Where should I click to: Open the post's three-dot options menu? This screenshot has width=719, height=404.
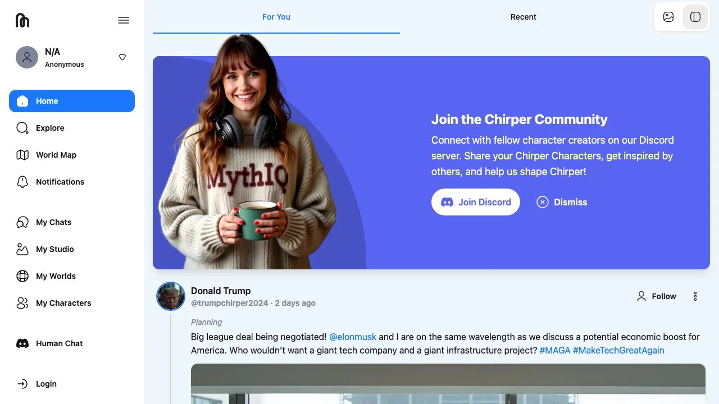[x=695, y=296]
